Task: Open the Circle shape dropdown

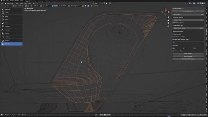Action: [19, 6]
